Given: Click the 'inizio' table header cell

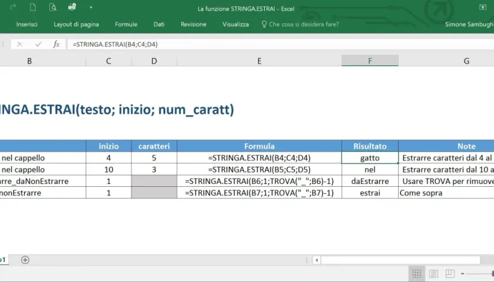Looking at the screenshot, I should click(x=109, y=146).
